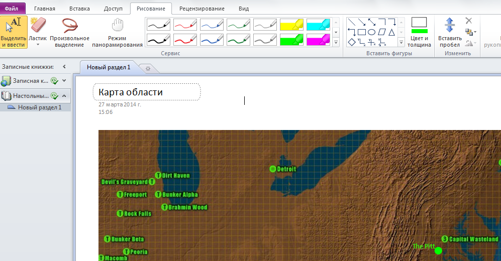Switch to the Главная tab
The height and width of the screenshot is (261, 501).
pyautogui.click(x=45, y=9)
